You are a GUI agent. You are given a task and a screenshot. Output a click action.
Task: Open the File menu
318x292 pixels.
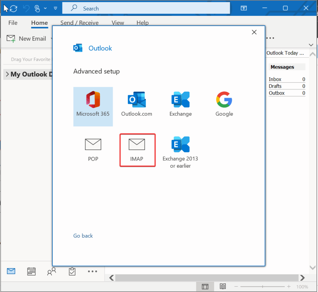[x=13, y=23]
